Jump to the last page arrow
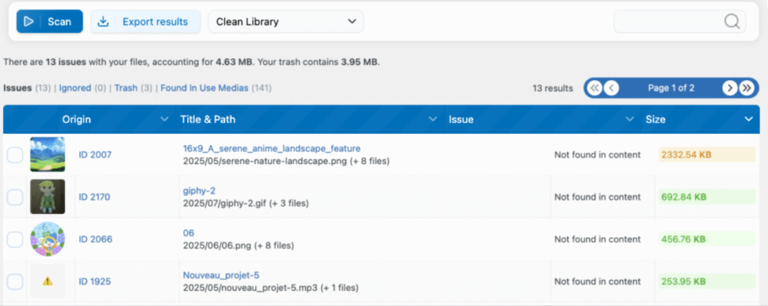 [746, 88]
